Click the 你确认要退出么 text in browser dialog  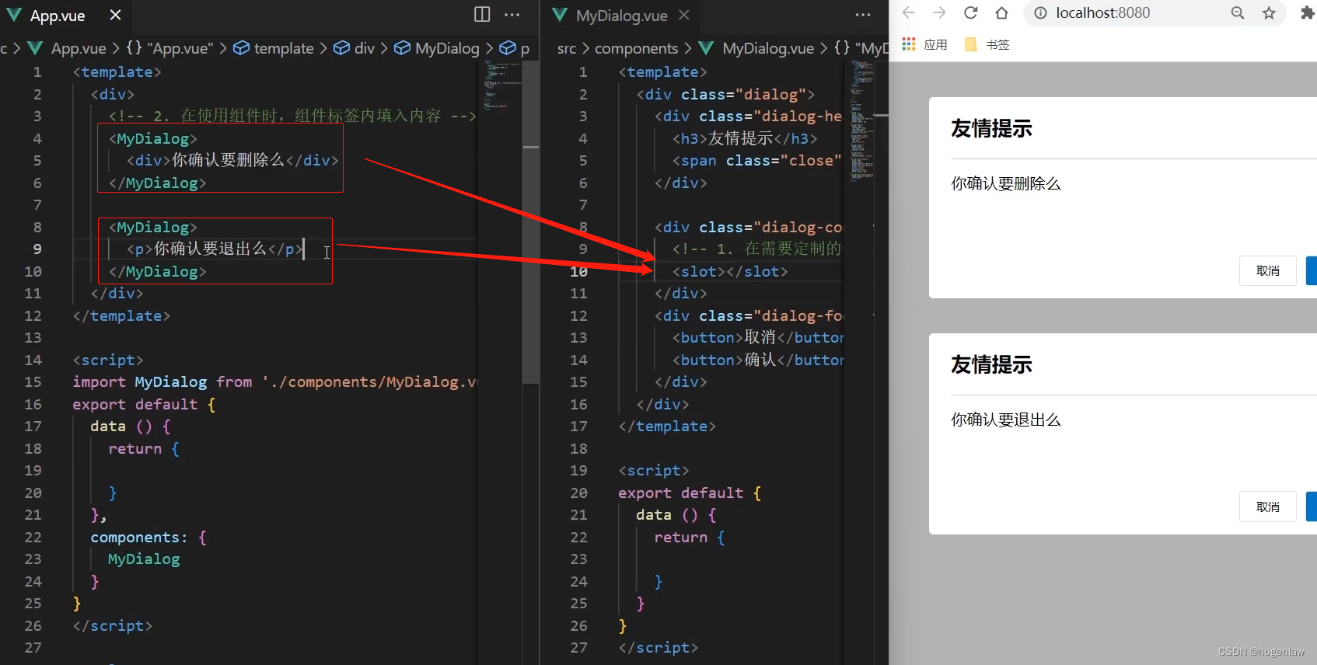1005,420
